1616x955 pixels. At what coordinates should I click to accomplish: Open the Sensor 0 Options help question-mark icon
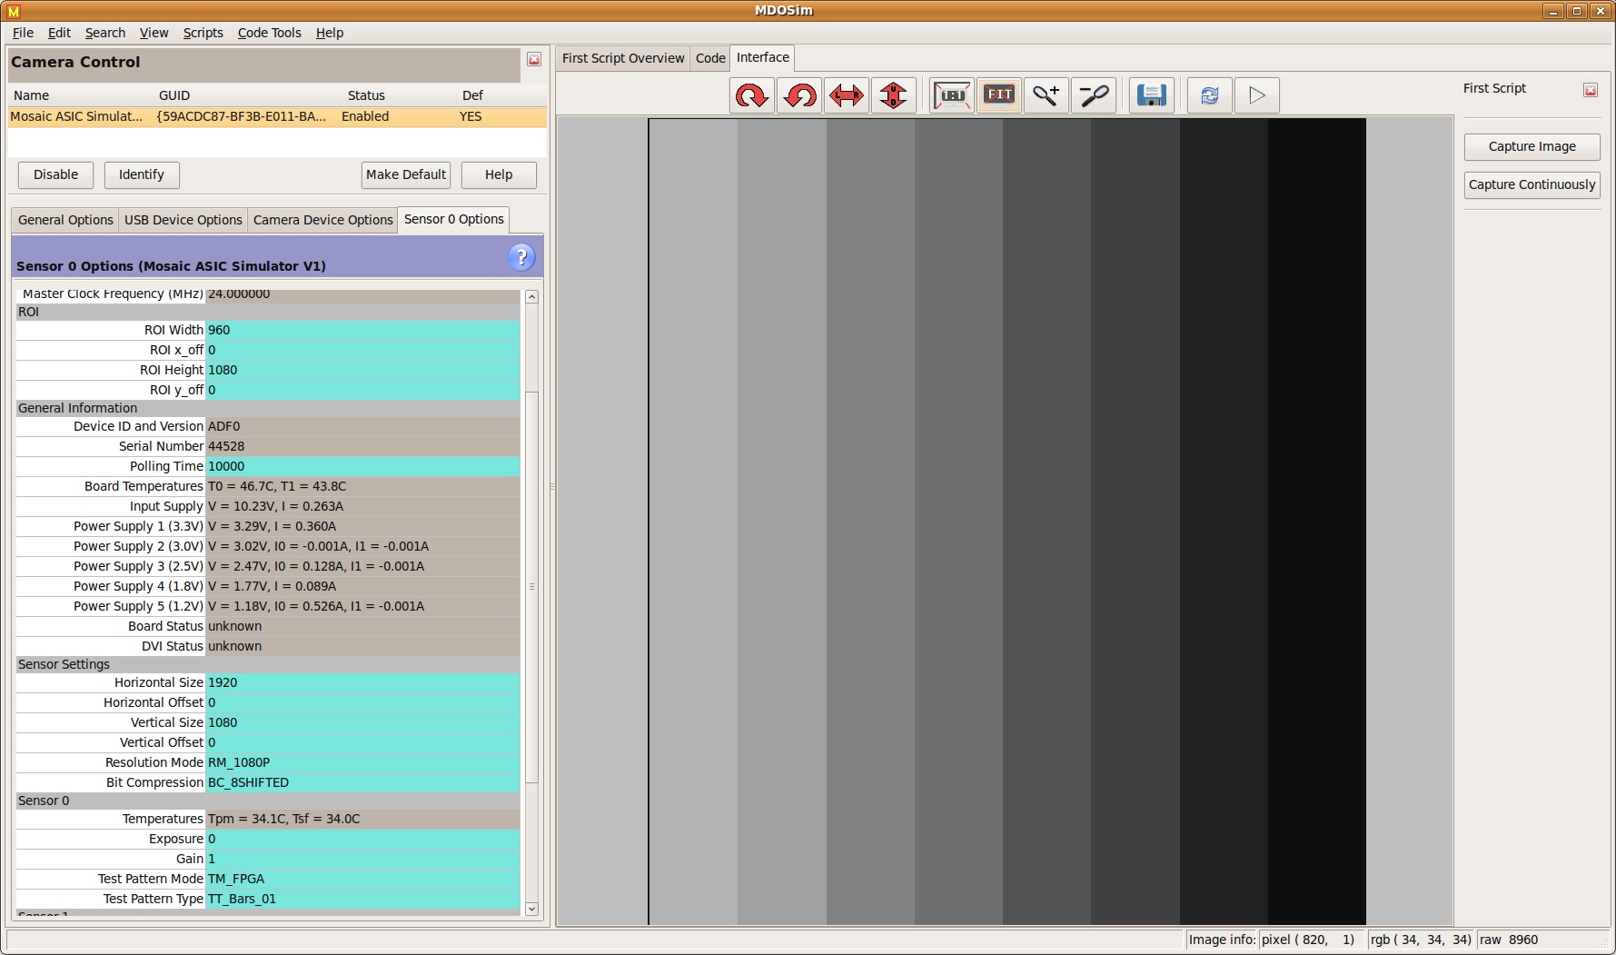[521, 257]
